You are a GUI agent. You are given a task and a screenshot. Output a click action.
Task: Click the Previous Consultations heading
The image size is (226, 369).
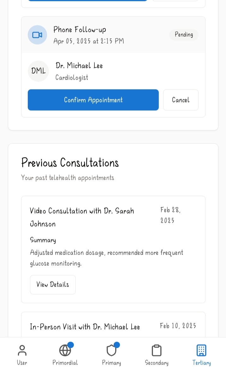(70, 163)
